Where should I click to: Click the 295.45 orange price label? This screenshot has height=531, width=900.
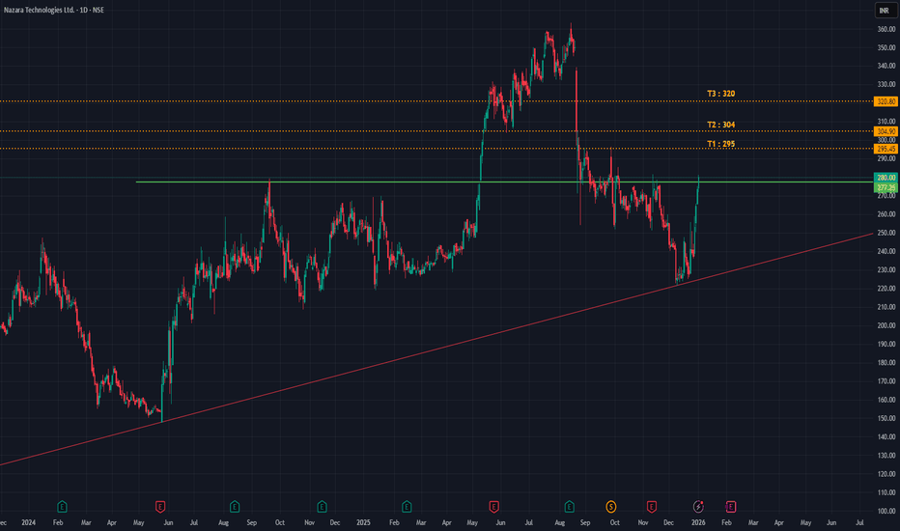[886, 149]
